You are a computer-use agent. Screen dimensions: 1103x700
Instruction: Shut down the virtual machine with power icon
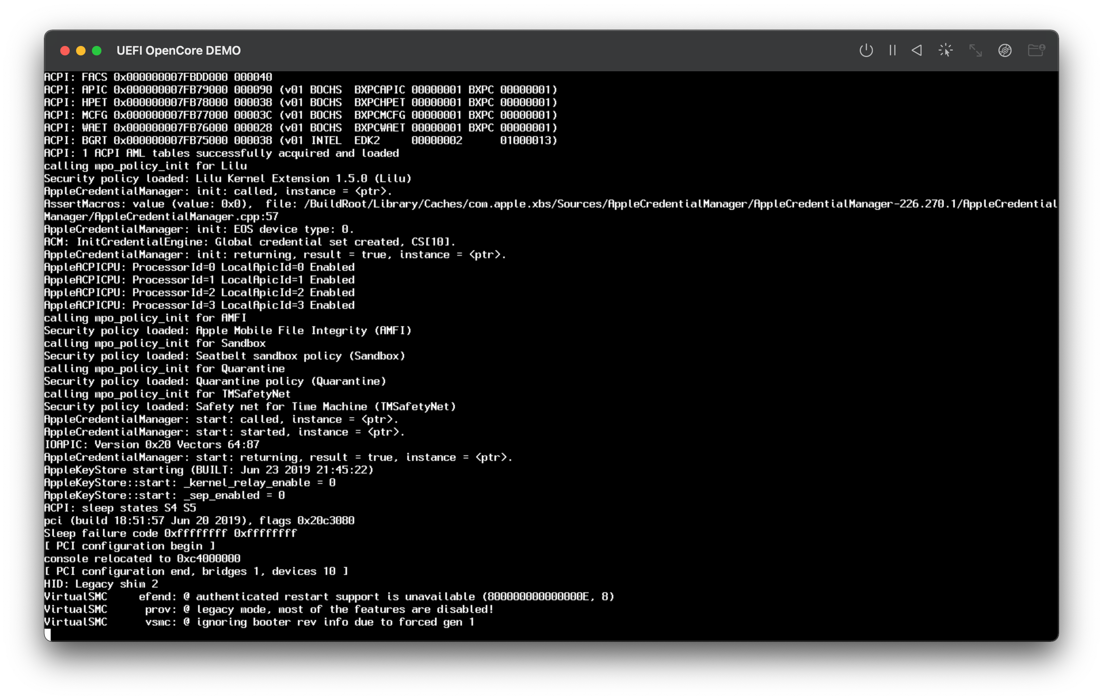coord(866,50)
